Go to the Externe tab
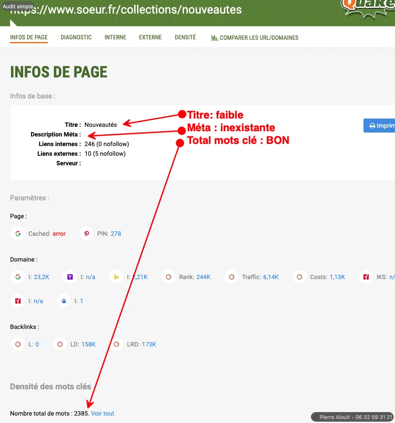This screenshot has height=423, width=395. 150,38
